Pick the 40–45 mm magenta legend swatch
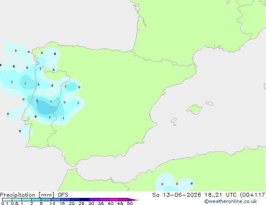This screenshot has height=205, width=266. point(114,200)
